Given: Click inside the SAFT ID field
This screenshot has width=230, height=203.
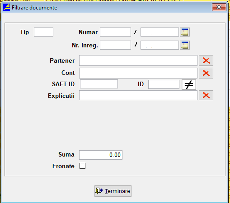Looking at the screenshot, I should coord(99,84).
